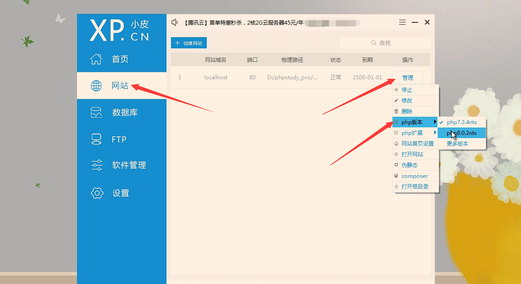Click the stop icon beside 停止
Image resolution: width=521 pixels, height=284 pixels.
tap(396, 90)
